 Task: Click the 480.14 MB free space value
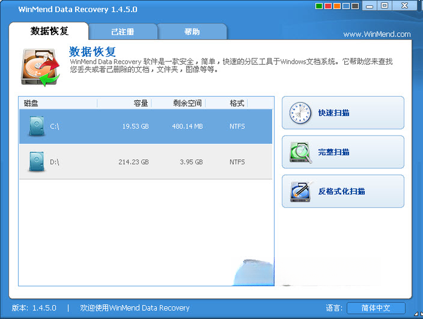[187, 127]
